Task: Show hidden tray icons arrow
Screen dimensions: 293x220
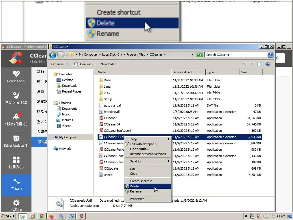Action: tap(246, 216)
